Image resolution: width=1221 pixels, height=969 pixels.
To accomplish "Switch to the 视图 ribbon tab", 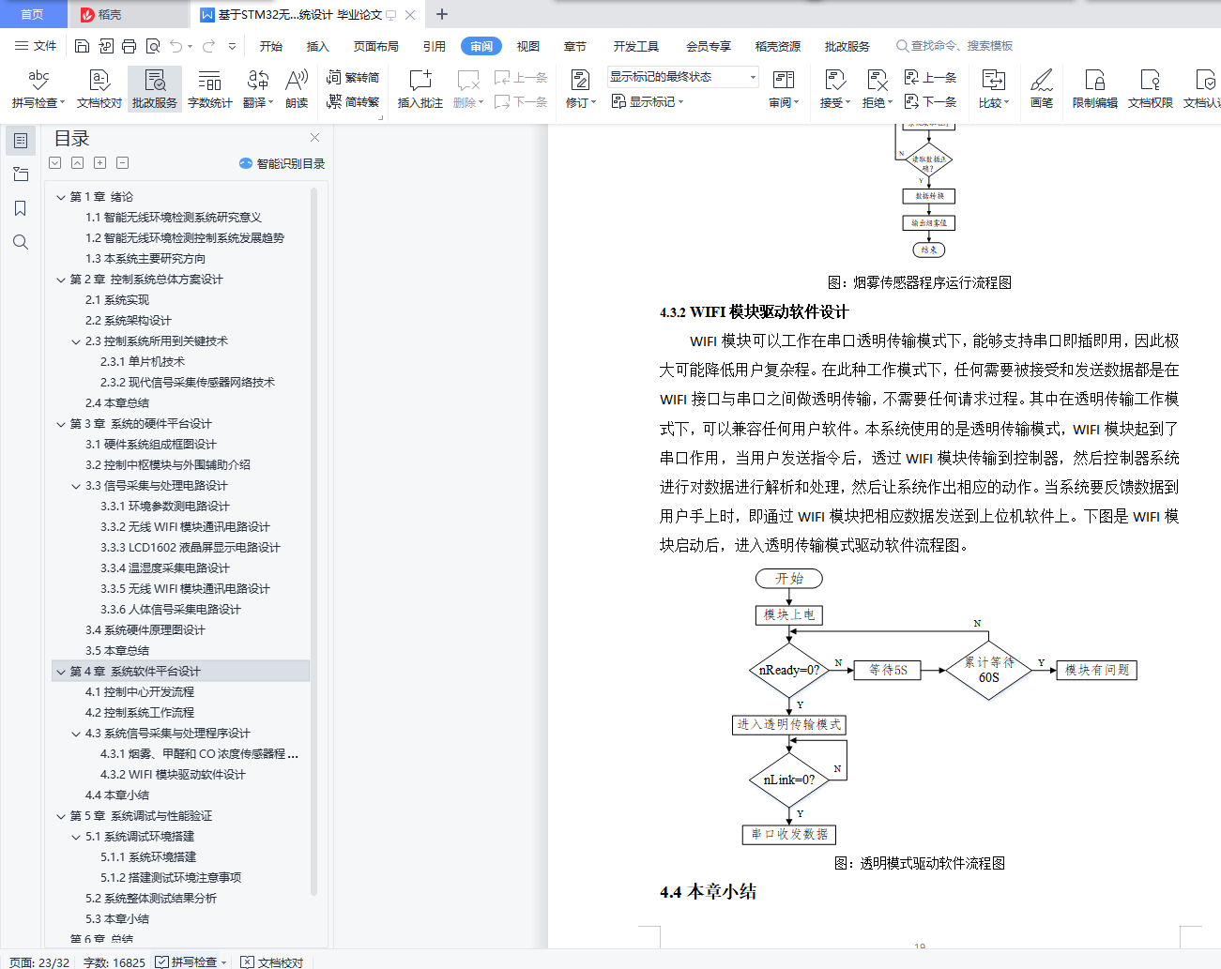I will [x=528, y=46].
